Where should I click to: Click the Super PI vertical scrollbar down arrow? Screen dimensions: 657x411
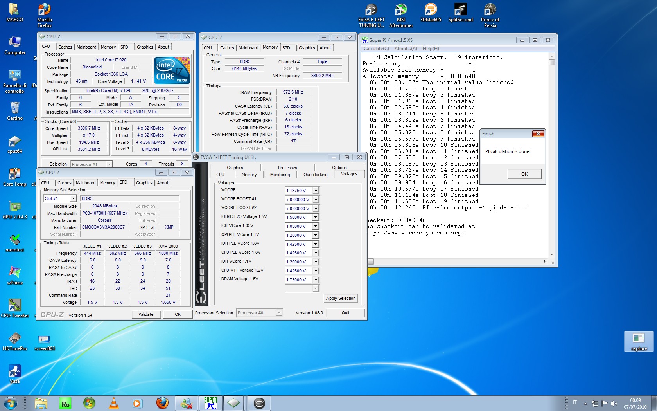(x=552, y=255)
